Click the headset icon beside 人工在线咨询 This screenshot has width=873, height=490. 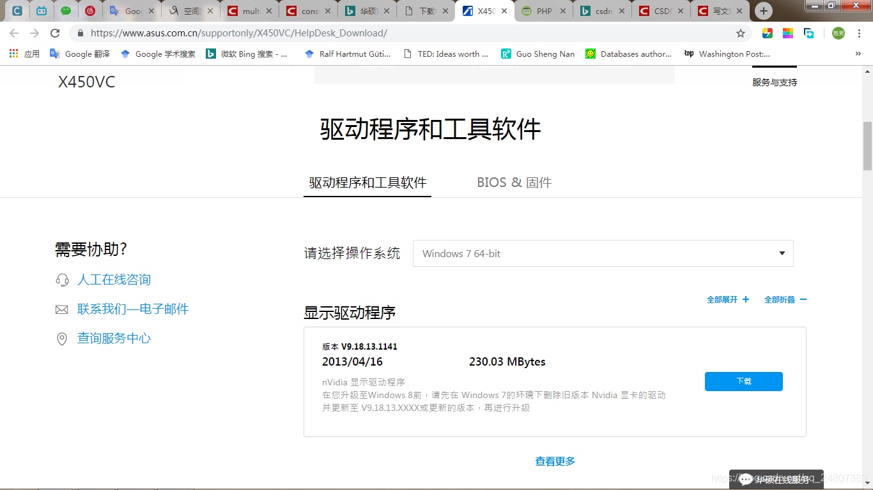click(x=62, y=280)
